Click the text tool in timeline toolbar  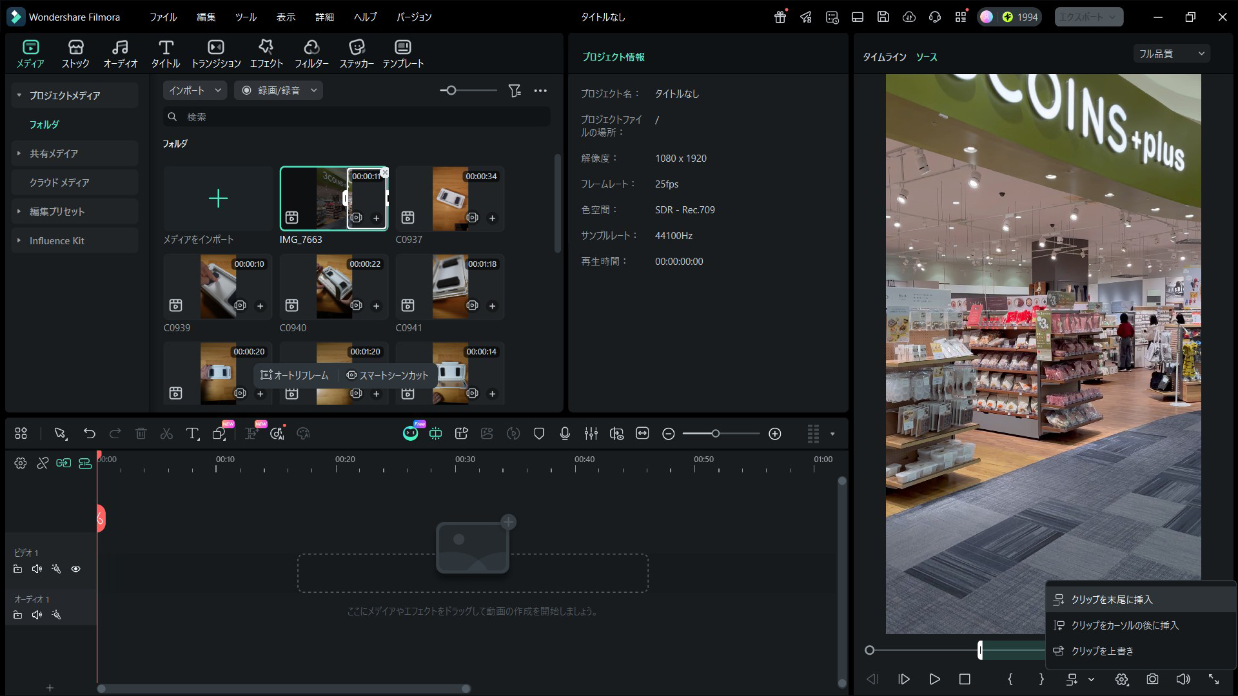192,434
